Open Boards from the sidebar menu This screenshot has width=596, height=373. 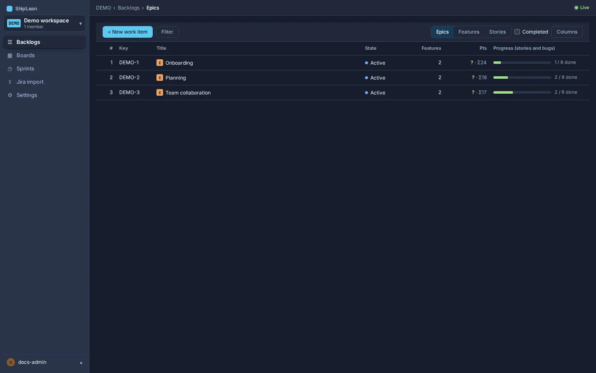pyautogui.click(x=45, y=56)
